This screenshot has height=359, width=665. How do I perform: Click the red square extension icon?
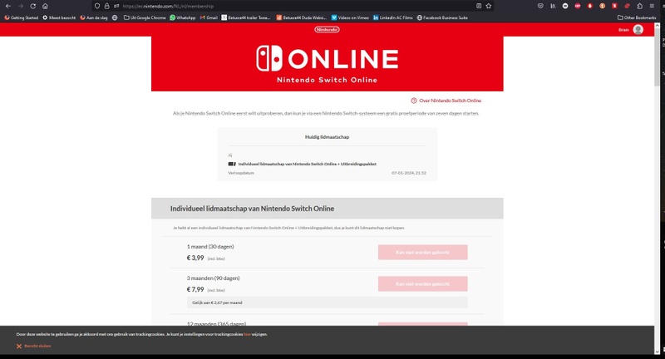614,6
